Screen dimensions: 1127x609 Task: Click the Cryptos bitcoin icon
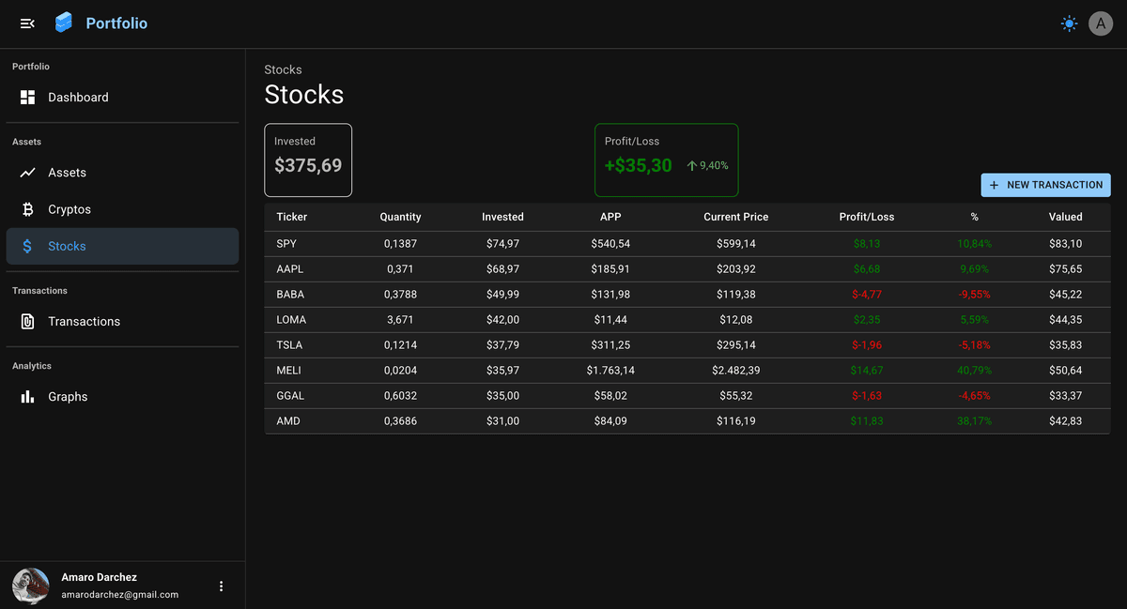[x=28, y=209]
